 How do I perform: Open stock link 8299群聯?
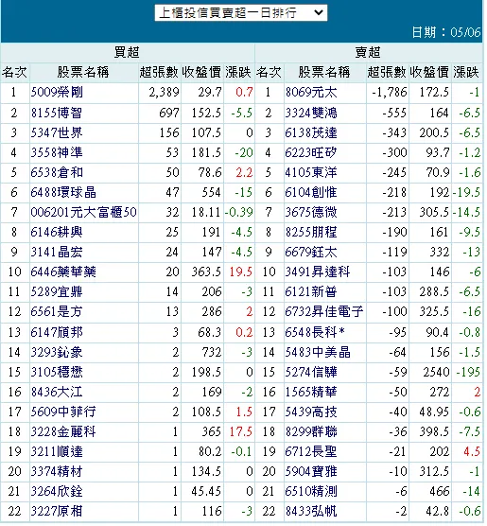pos(311,431)
